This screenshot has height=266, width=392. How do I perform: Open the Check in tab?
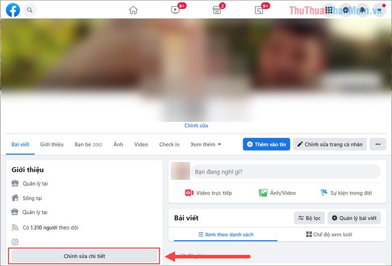pos(169,145)
